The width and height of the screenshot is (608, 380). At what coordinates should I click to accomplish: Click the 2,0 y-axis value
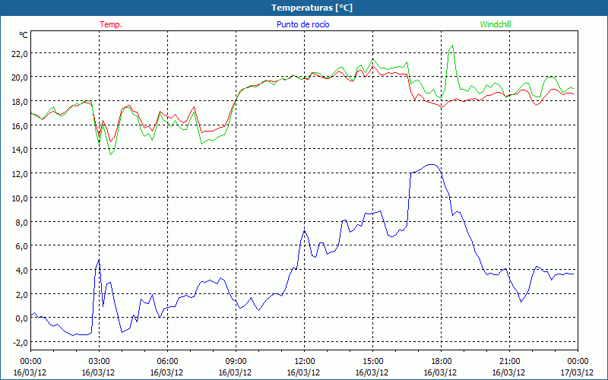21,294
